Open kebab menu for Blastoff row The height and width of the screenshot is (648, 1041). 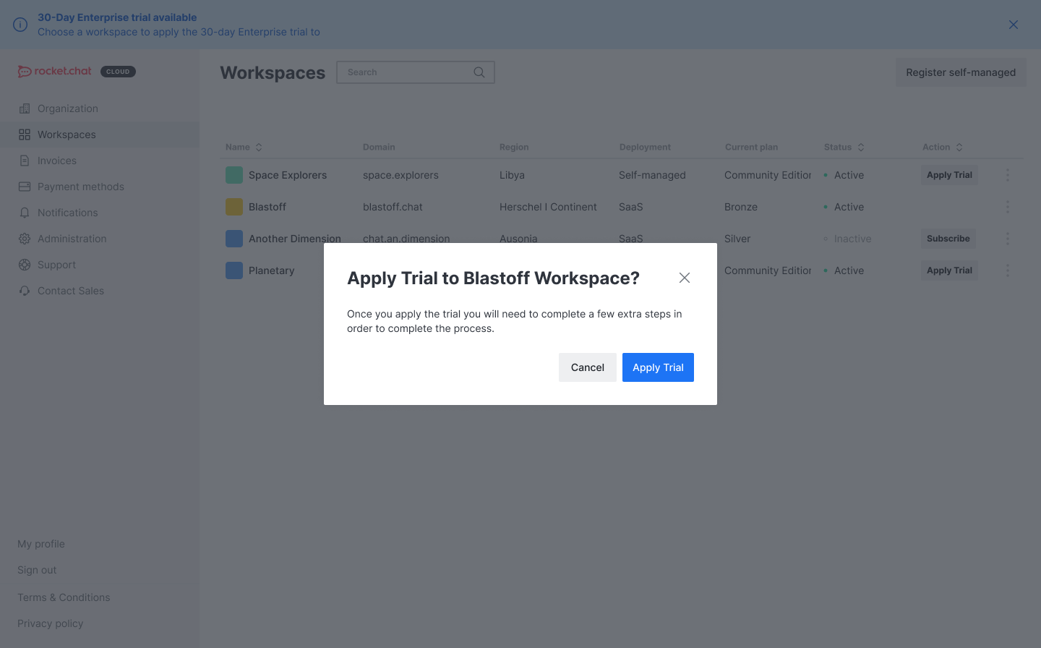[1008, 207]
